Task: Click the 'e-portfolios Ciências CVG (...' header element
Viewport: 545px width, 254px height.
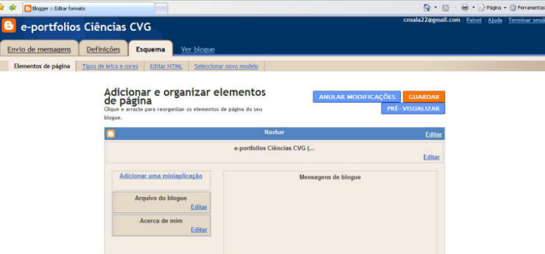Action: tap(274, 152)
